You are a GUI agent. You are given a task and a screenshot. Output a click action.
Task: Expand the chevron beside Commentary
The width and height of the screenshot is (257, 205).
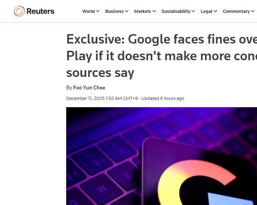pos(253,11)
